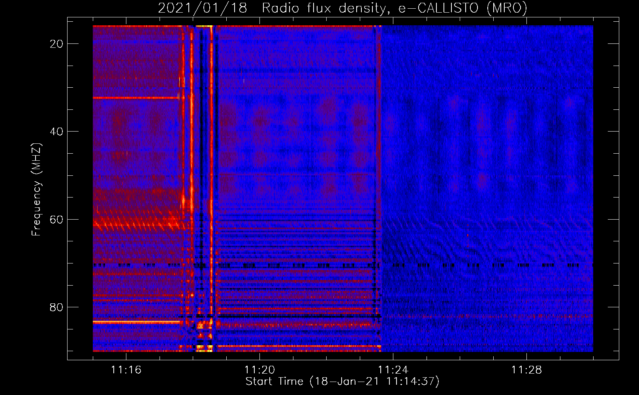Click the 'Frequency (MHZ)' axis label
Screen dimensions: 639x395
[36, 190]
